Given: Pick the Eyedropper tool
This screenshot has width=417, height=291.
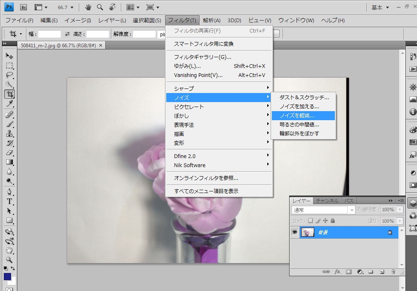Looking at the screenshot, I should click(9, 103).
